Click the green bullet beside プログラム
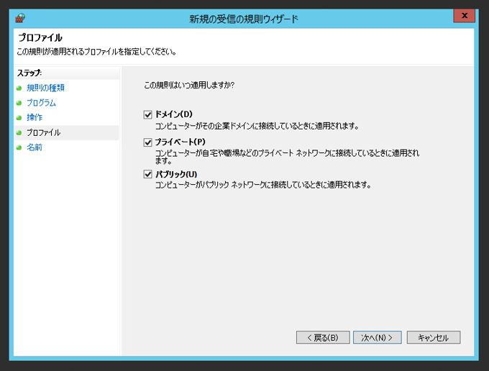This screenshot has height=371, width=489. click(19, 103)
